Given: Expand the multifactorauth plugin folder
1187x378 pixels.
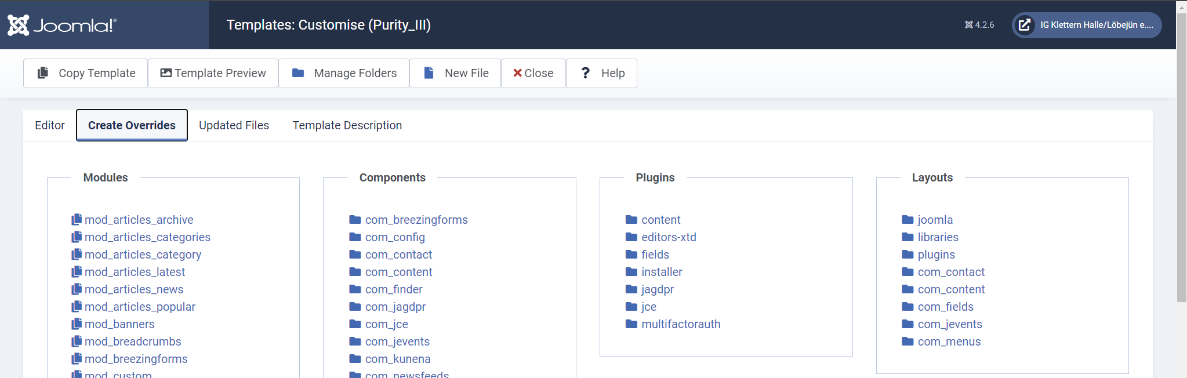Looking at the screenshot, I should coord(680,324).
